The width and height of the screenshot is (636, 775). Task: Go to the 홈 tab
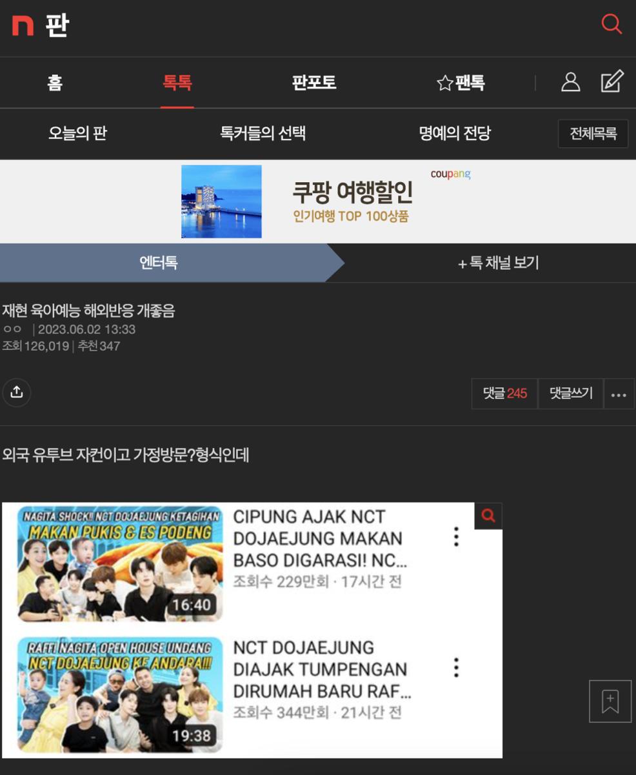[x=55, y=83]
